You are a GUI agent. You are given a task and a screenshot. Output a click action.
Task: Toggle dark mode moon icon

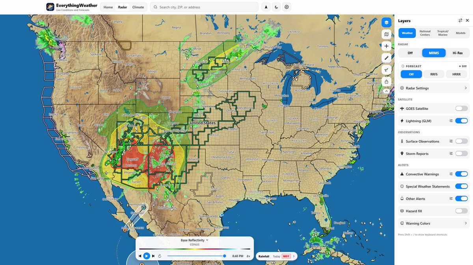(276, 7)
